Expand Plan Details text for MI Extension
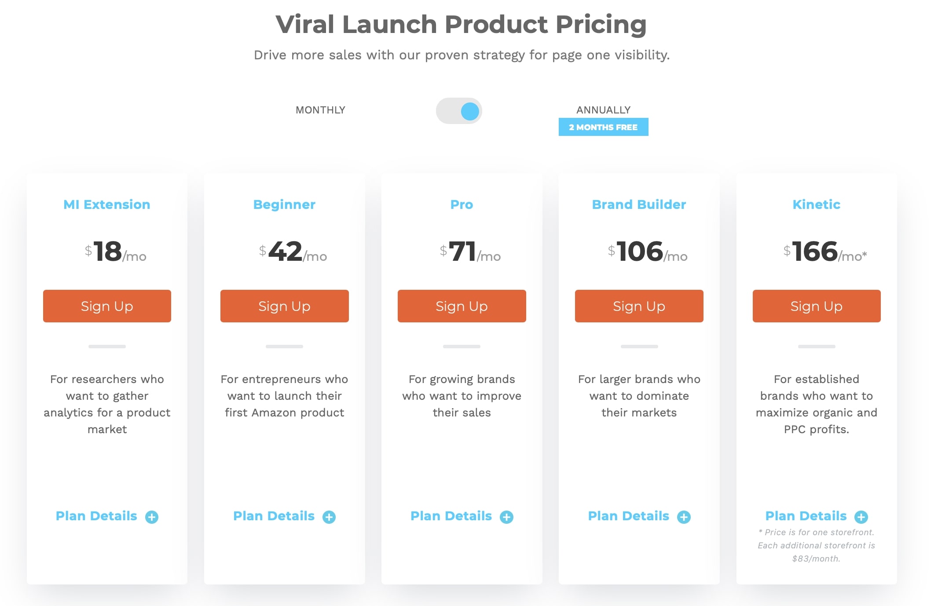Image resolution: width=938 pixels, height=606 pixels. [96, 516]
